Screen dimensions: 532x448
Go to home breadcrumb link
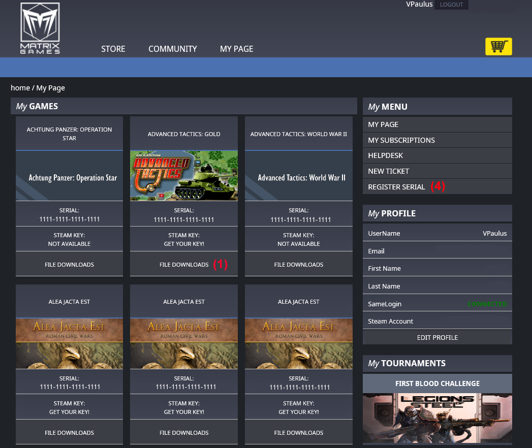20,88
